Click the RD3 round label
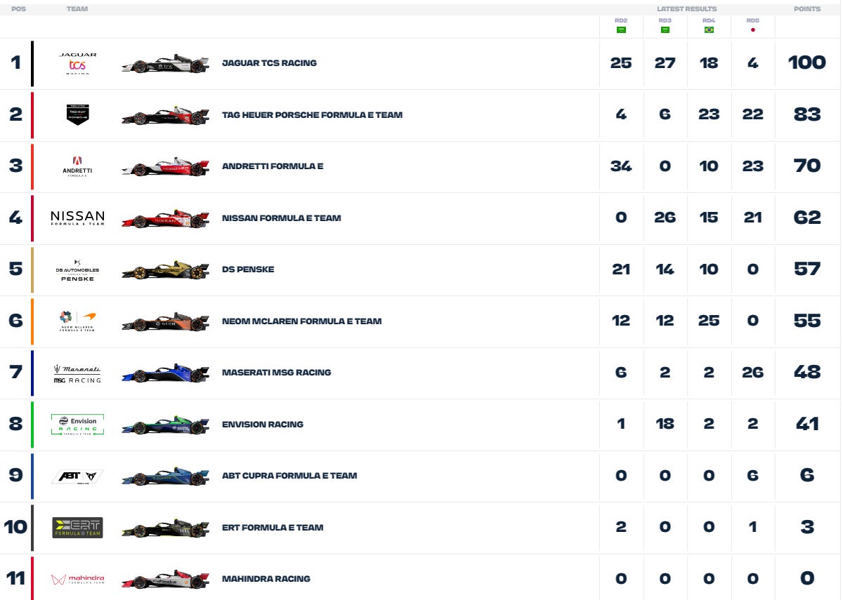The image size is (843, 600). 665,20
